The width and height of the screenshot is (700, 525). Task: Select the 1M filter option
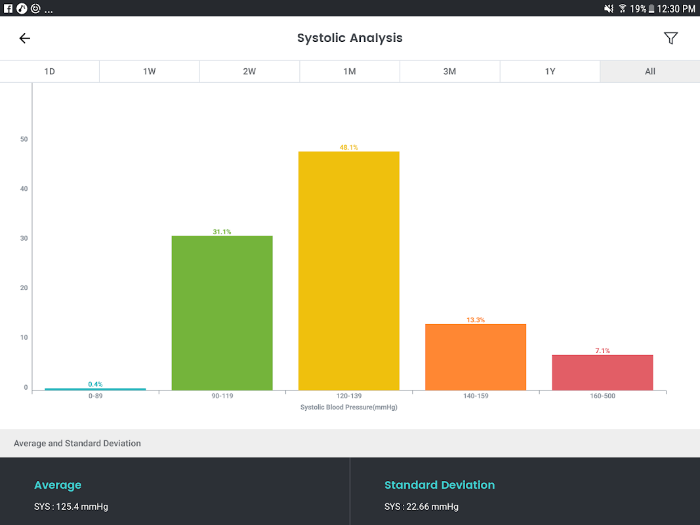click(x=349, y=71)
